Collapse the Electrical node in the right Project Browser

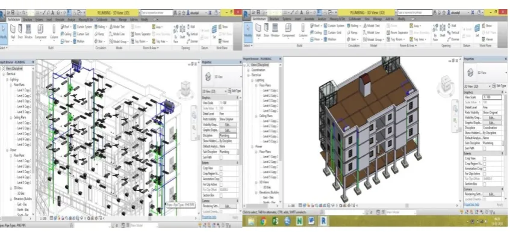[248, 75]
